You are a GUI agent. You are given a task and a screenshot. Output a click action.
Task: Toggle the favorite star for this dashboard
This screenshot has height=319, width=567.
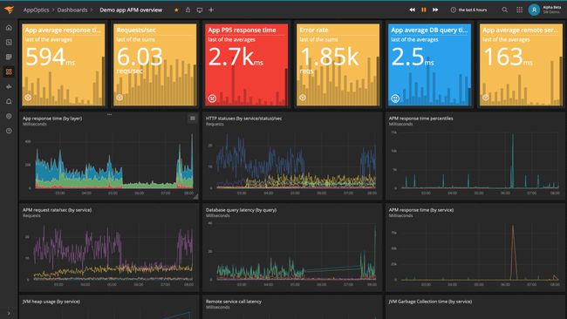176,10
